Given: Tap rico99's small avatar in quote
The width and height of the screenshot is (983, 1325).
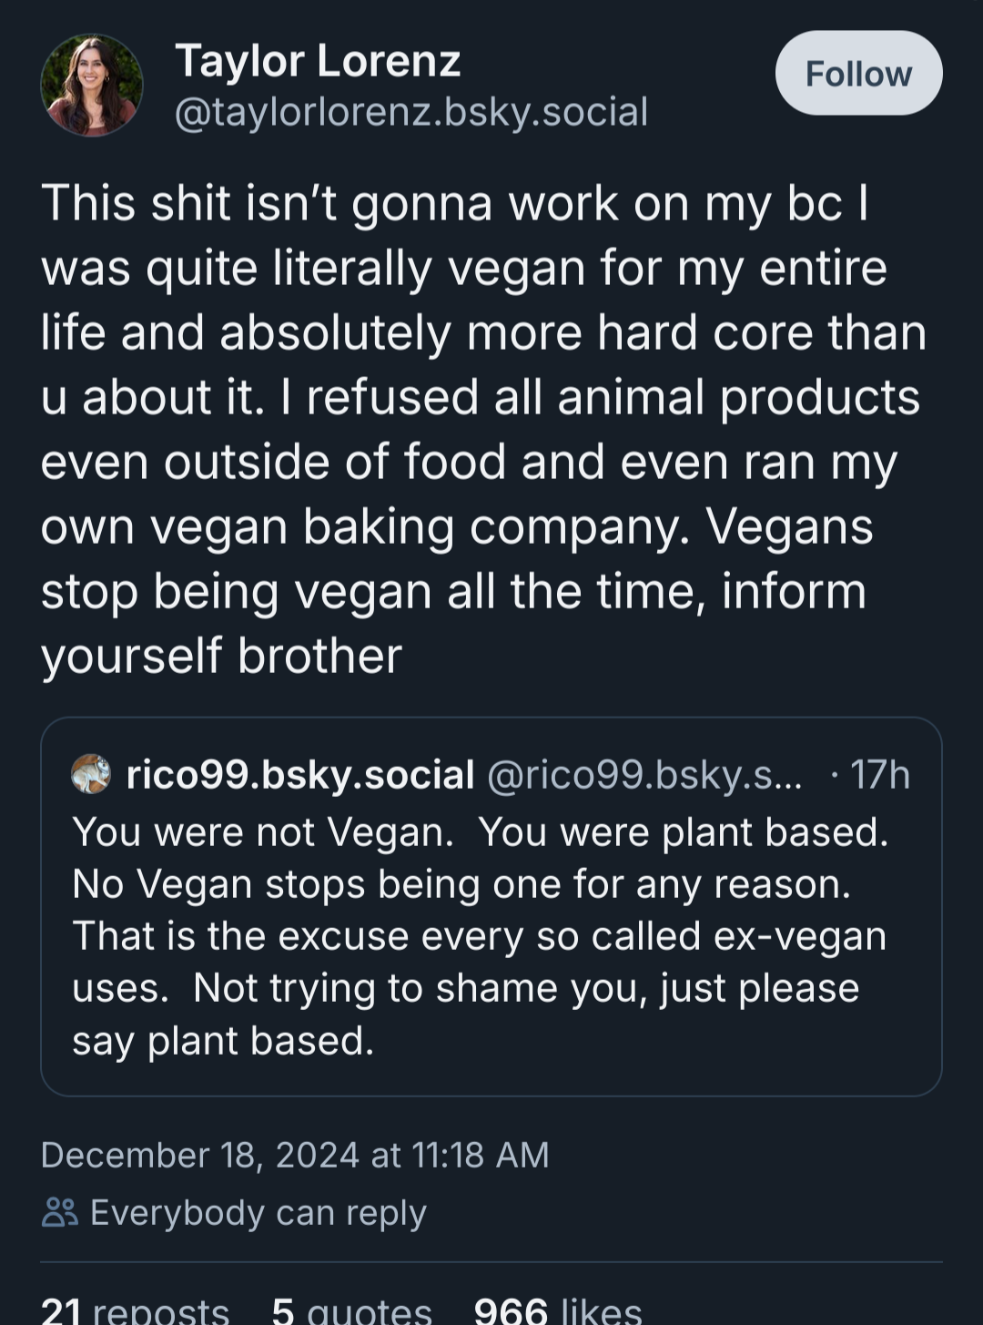Looking at the screenshot, I should click(x=91, y=774).
